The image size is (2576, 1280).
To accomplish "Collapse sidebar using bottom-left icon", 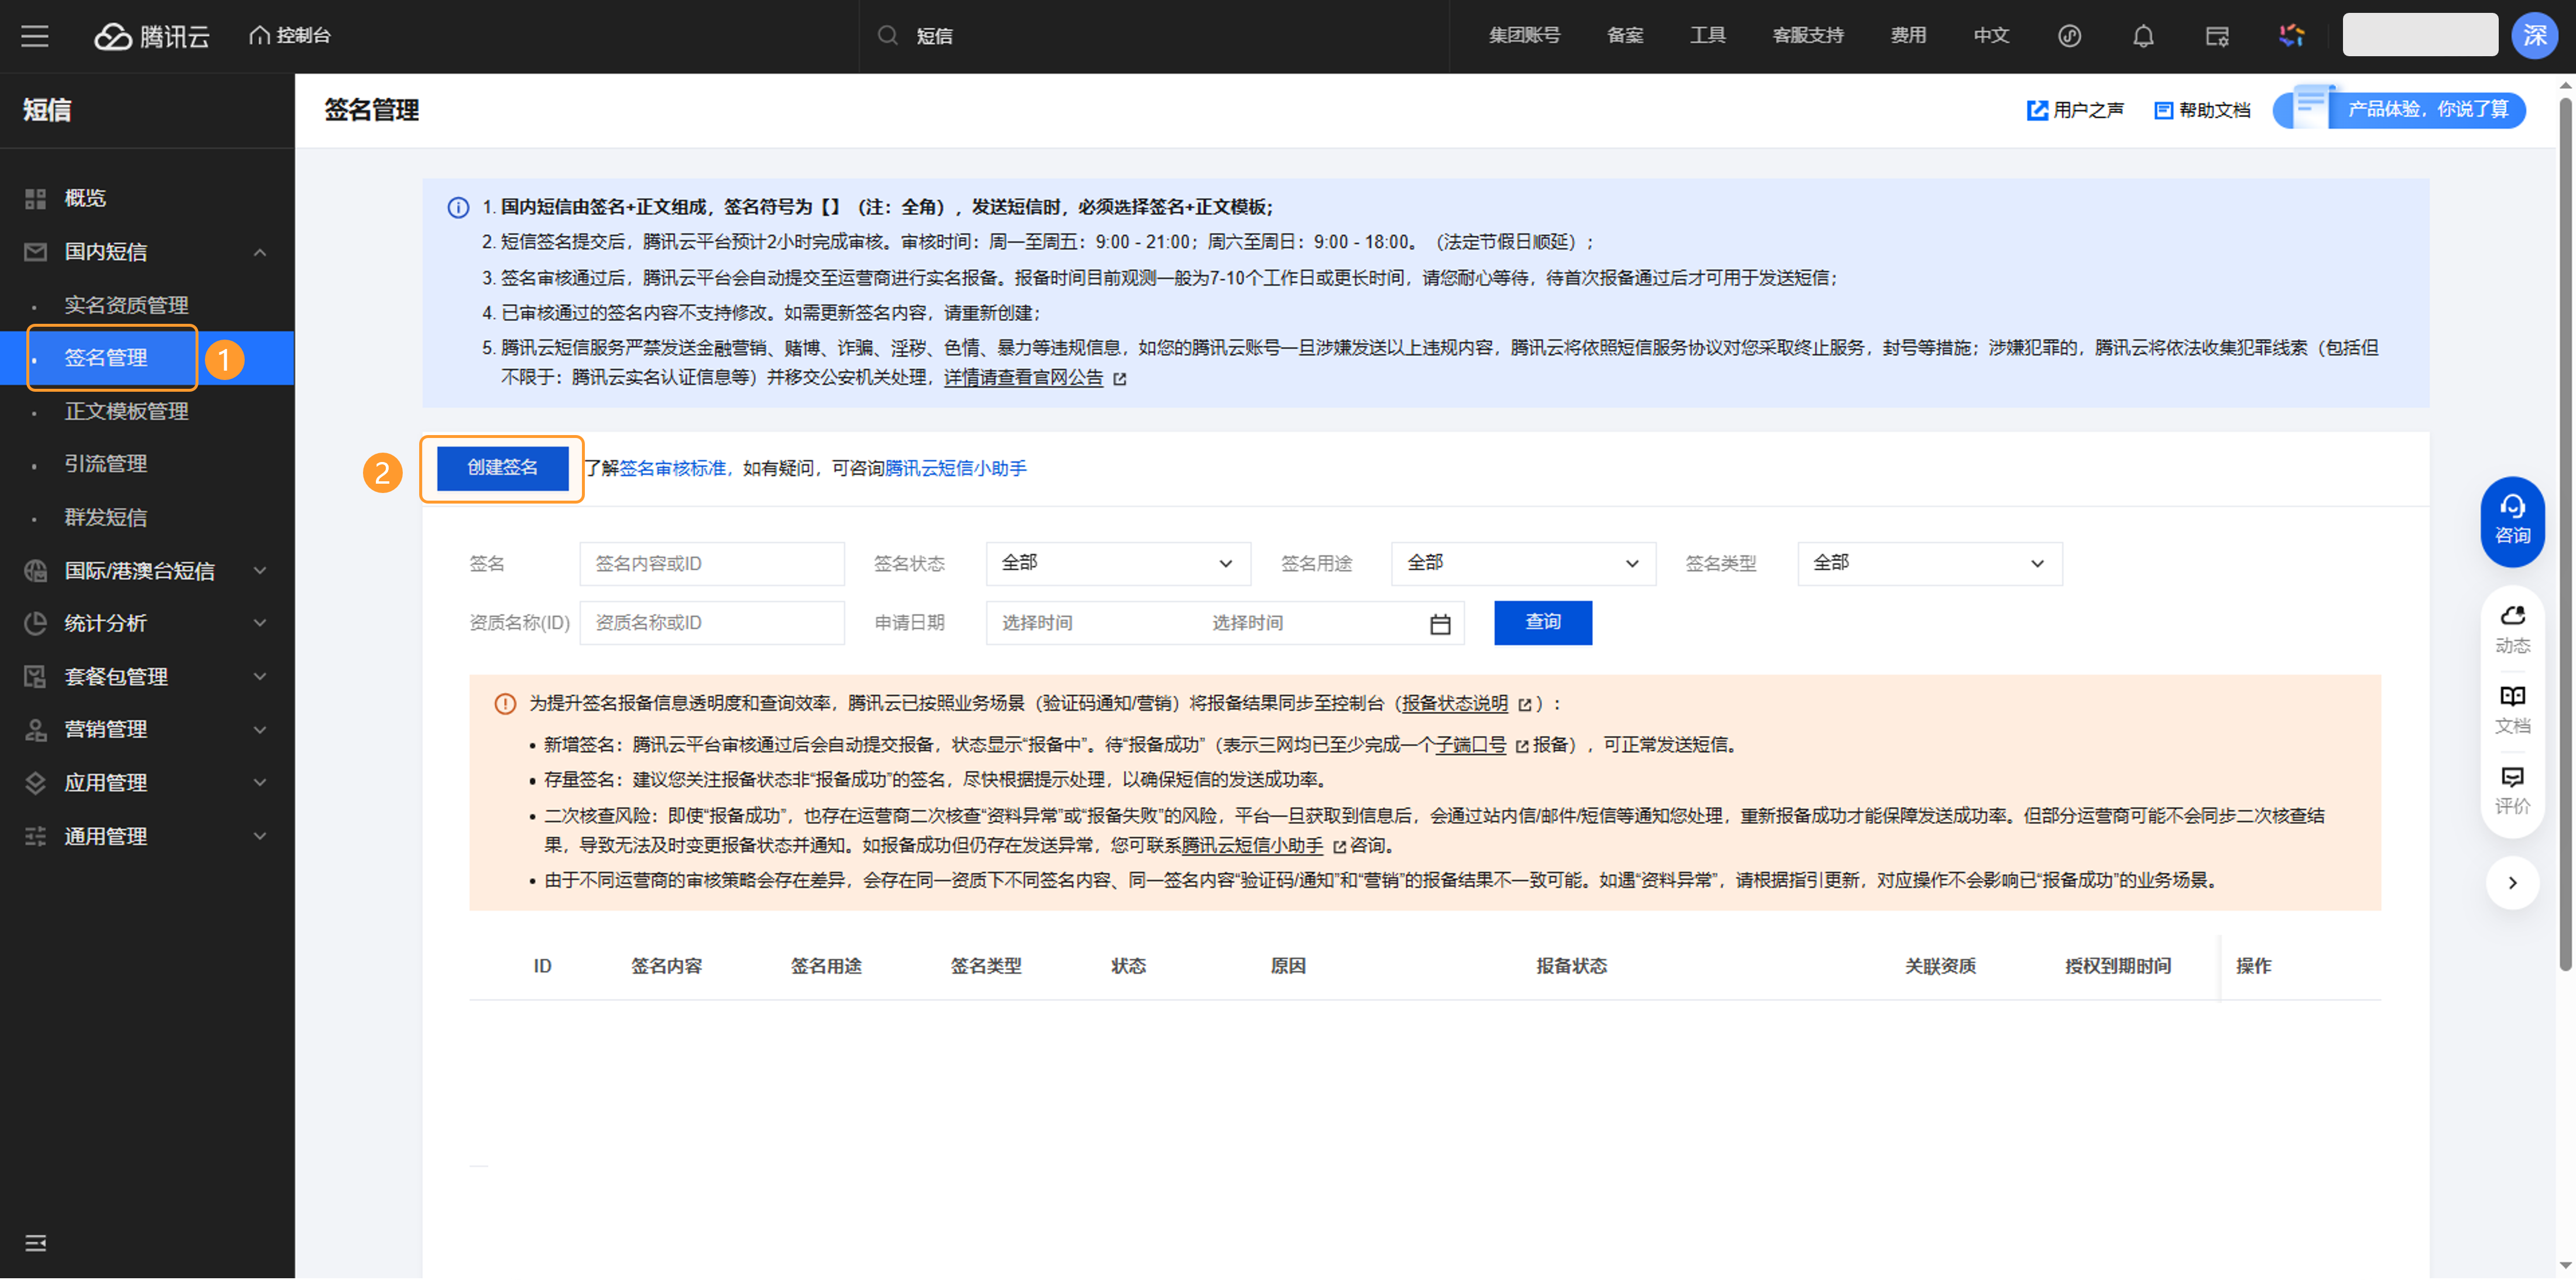I will (x=35, y=1243).
